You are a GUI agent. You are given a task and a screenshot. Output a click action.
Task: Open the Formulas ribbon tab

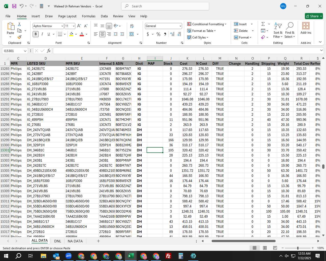[89, 16]
